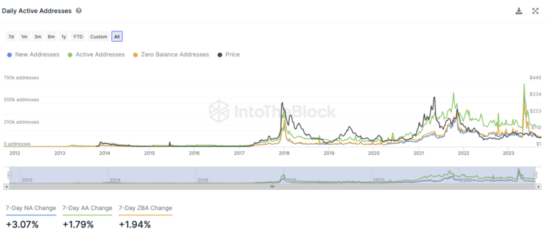The image size is (546, 232).
Task: Open the help icon beside Daily Active Addresses
Action: pos(79,11)
